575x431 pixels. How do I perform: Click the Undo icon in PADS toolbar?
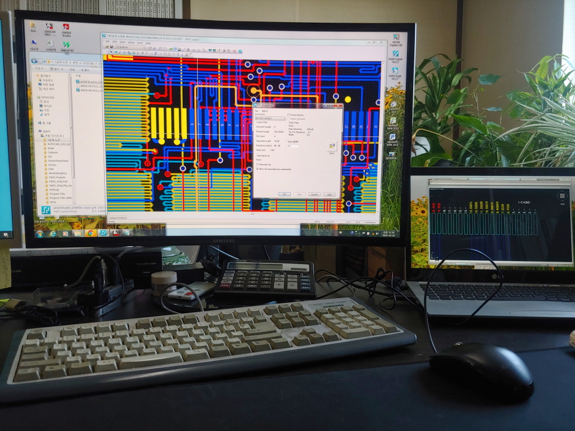[194, 50]
